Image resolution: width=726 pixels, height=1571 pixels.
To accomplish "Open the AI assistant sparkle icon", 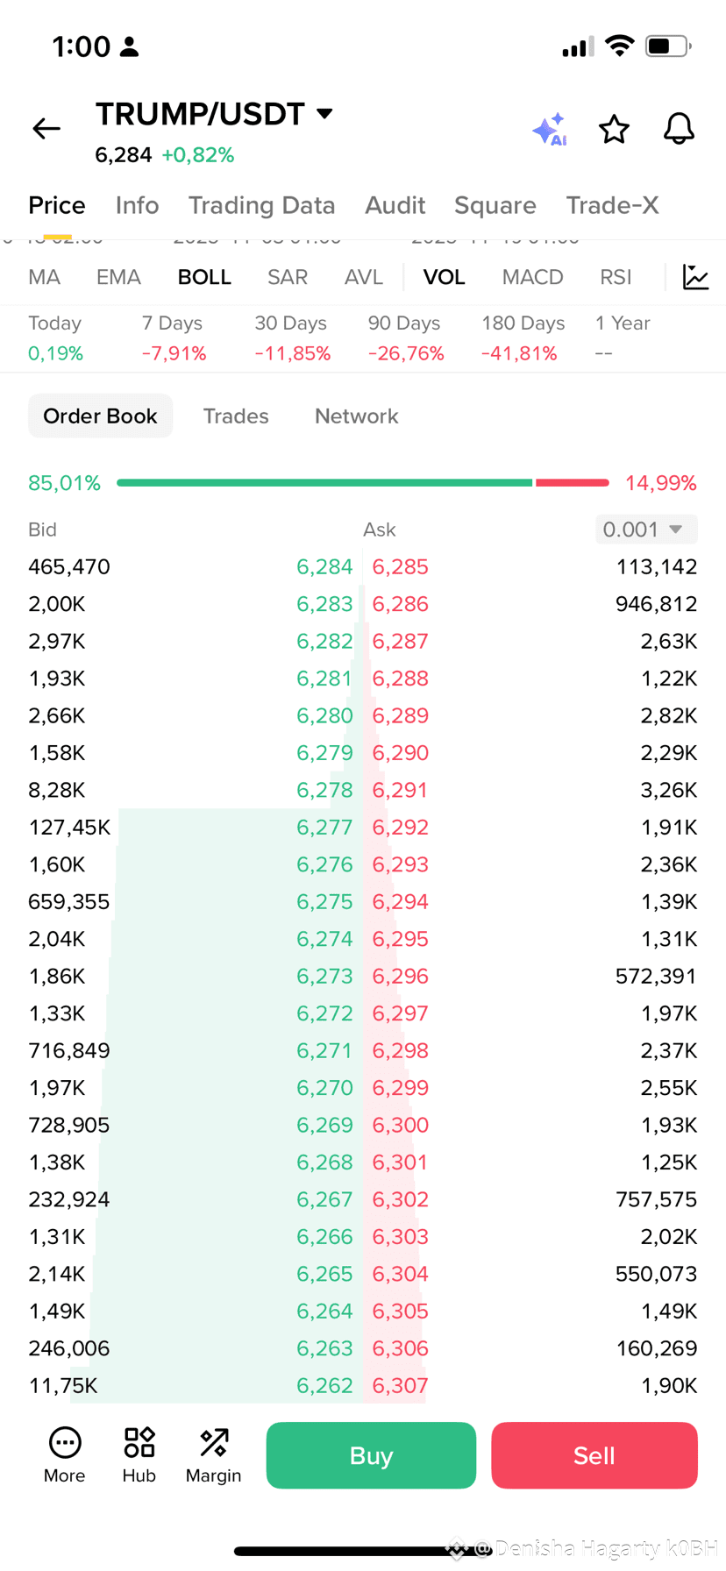I will pyautogui.click(x=550, y=130).
